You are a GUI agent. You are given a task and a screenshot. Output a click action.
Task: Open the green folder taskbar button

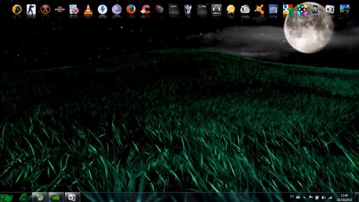tap(56, 198)
